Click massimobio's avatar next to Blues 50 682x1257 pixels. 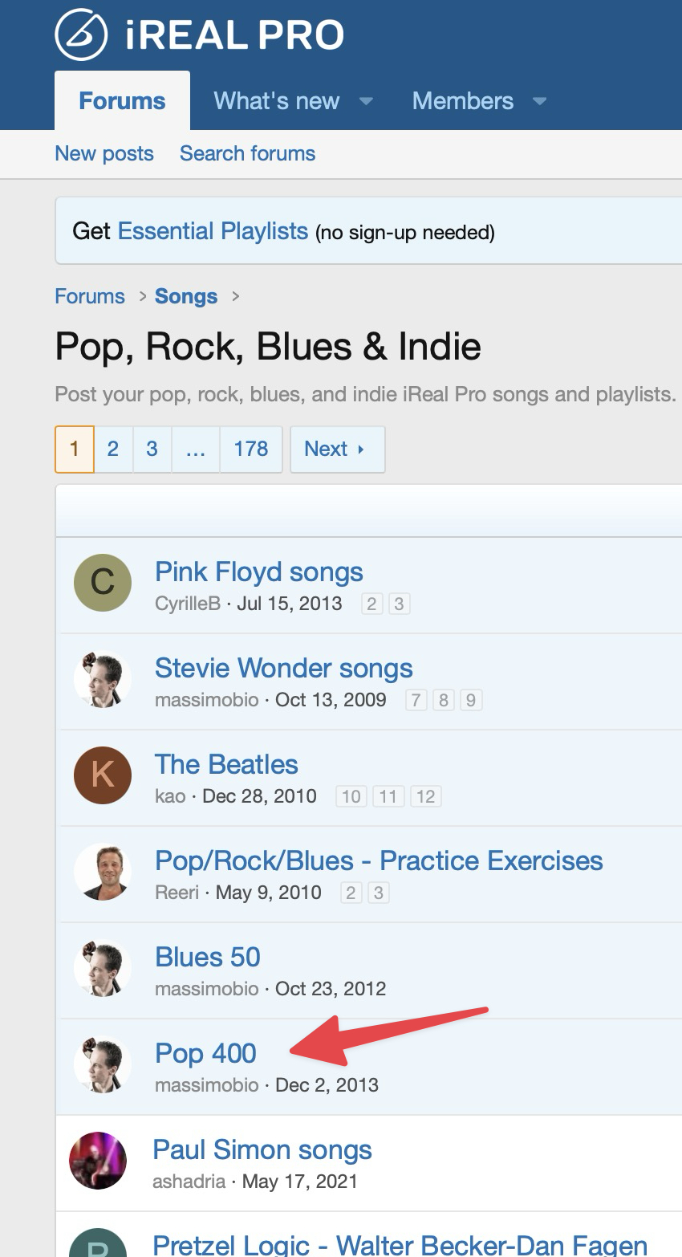(x=103, y=968)
